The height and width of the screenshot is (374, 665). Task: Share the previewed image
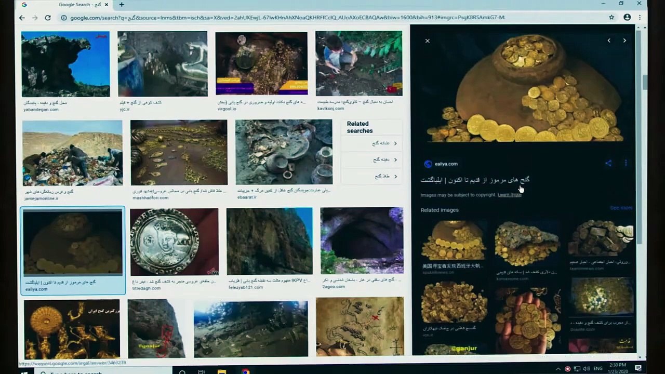pyautogui.click(x=608, y=163)
